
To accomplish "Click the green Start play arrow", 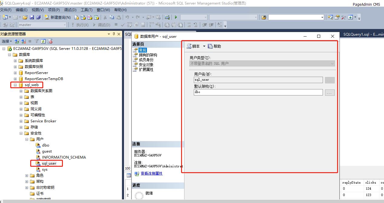I will (176, 18).
